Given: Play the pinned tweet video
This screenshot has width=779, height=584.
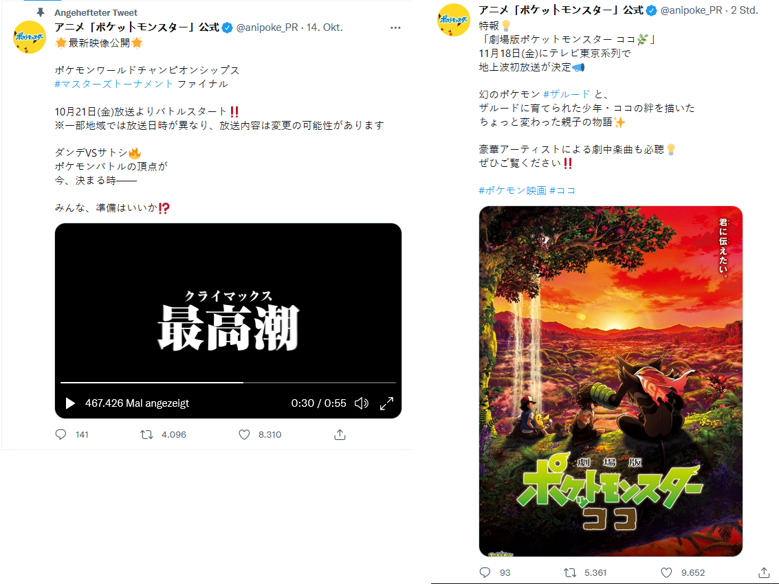Looking at the screenshot, I should 70,403.
